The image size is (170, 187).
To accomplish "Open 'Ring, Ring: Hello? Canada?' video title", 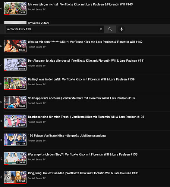I will (x=83, y=173).
